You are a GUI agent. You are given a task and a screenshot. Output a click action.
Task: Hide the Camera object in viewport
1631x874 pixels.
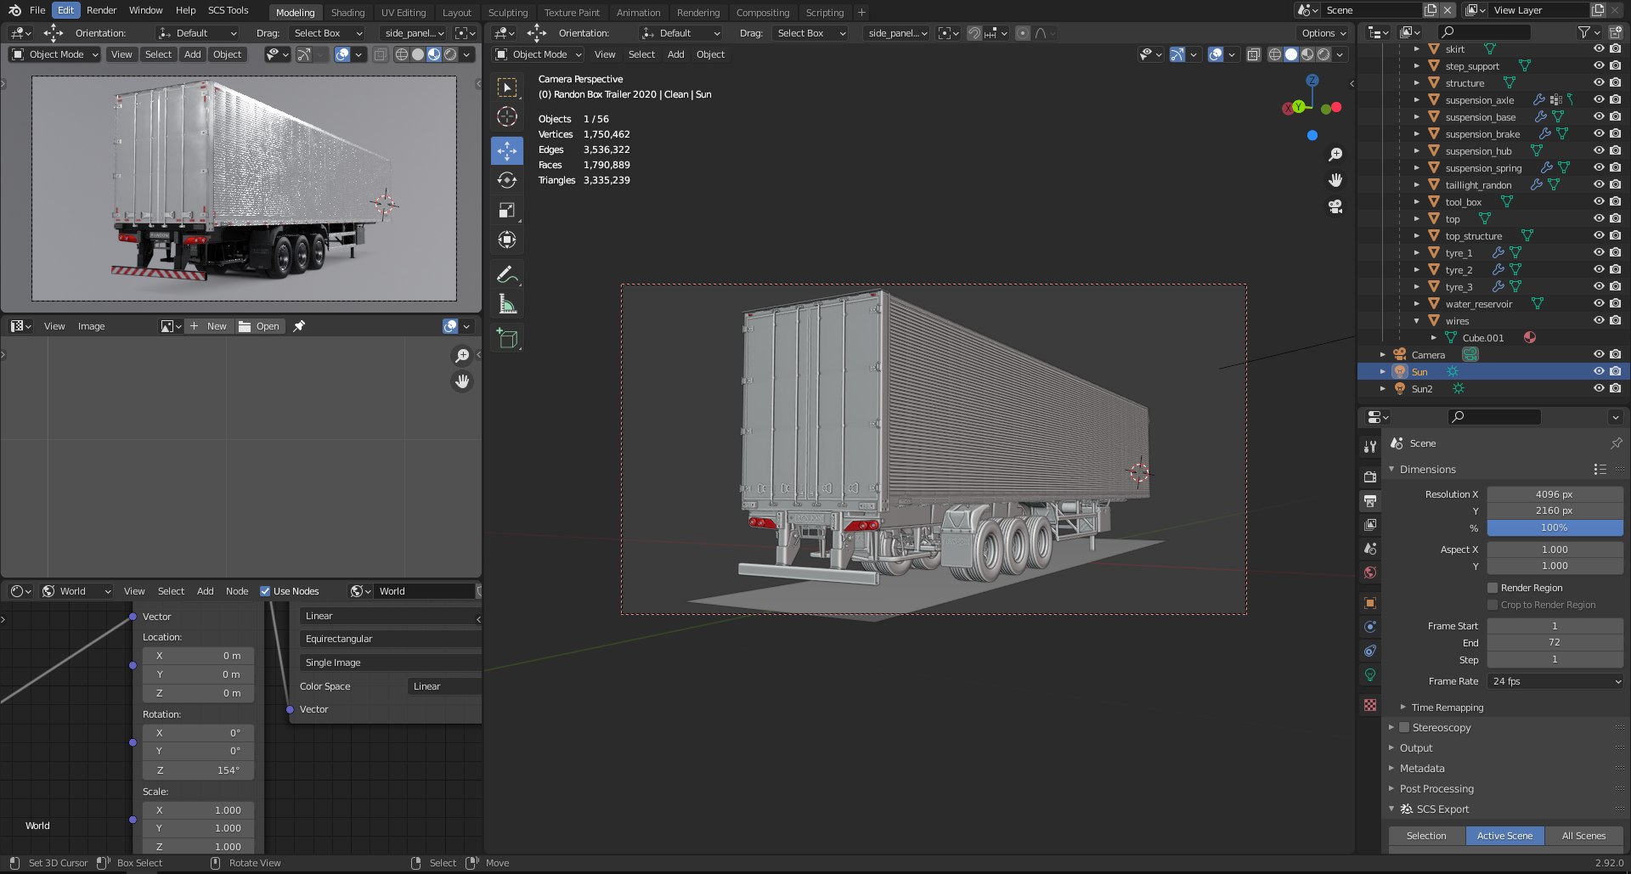[x=1599, y=354]
